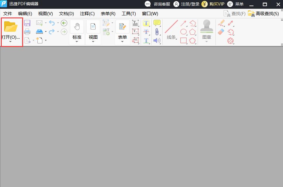Click the export document icon
Viewport: 283px width, 187px height.
pyautogui.click(x=27, y=40)
